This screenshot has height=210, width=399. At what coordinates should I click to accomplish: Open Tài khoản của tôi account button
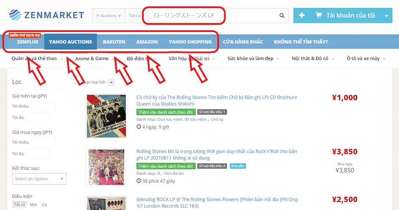(x=345, y=16)
